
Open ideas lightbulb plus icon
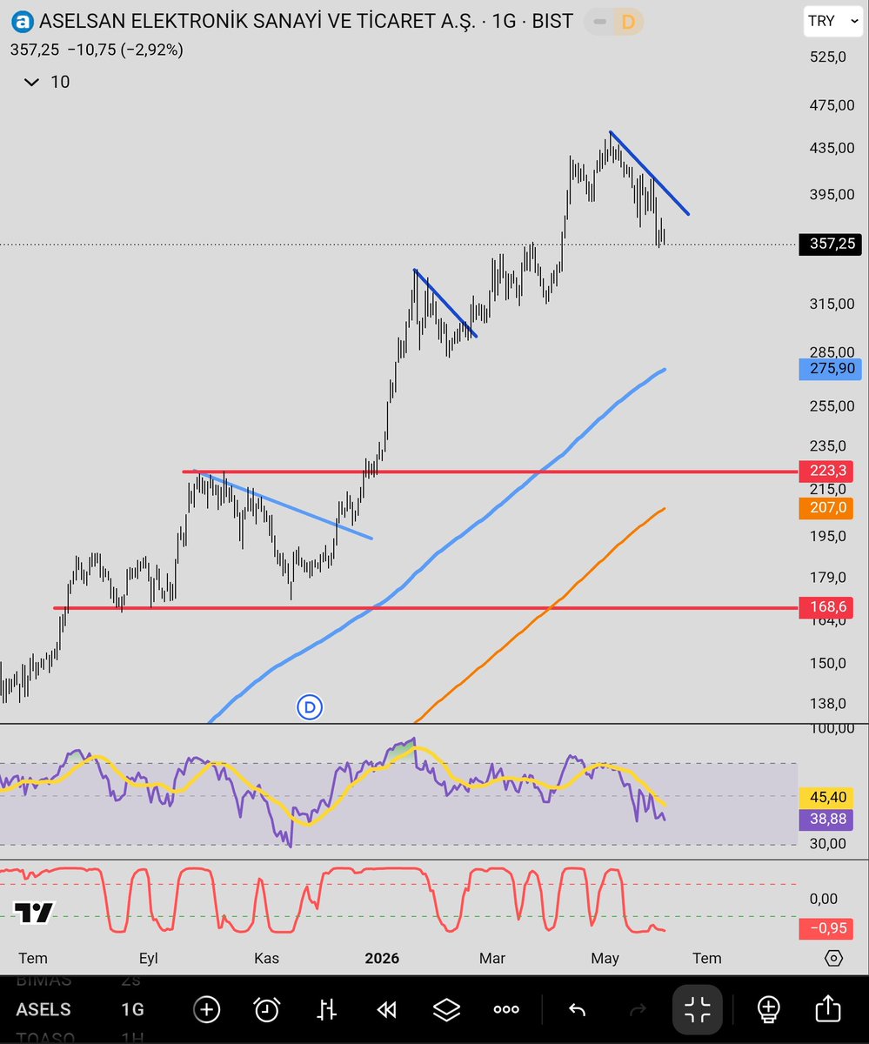pyautogui.click(x=767, y=1009)
